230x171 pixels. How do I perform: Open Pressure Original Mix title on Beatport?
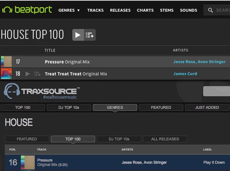67,62
